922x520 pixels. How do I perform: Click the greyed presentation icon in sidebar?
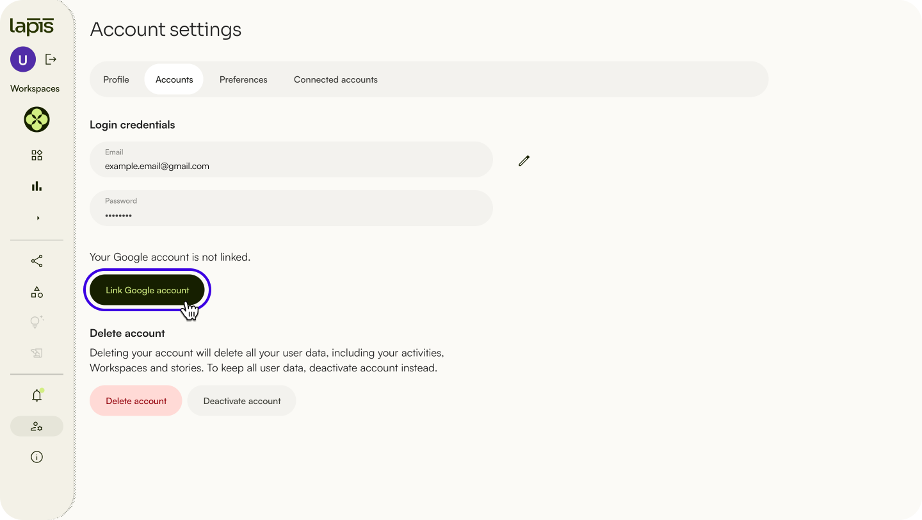[x=36, y=353]
